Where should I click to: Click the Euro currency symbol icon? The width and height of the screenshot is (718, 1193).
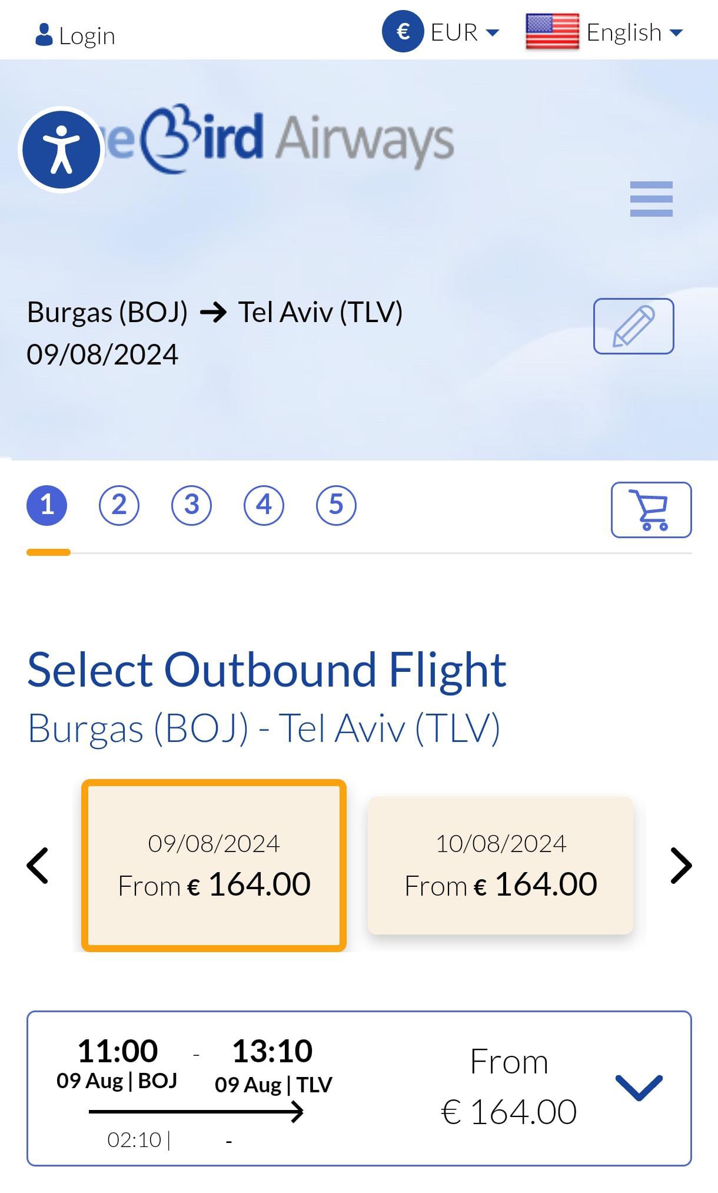(x=403, y=31)
